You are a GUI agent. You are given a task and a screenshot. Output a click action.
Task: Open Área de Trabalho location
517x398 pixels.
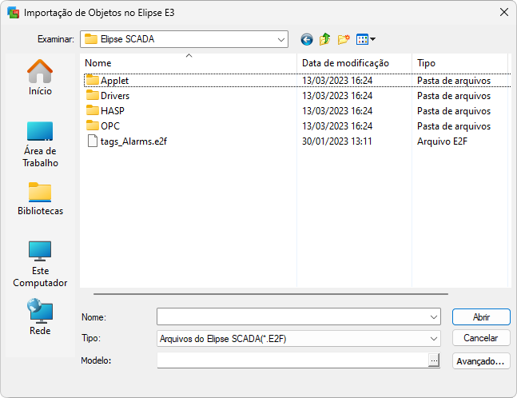[40, 144]
